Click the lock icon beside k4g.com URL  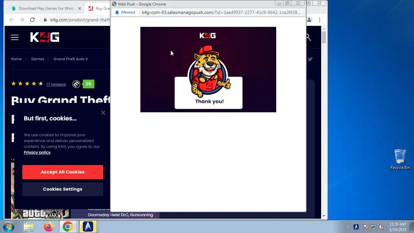pyautogui.click(x=45, y=20)
